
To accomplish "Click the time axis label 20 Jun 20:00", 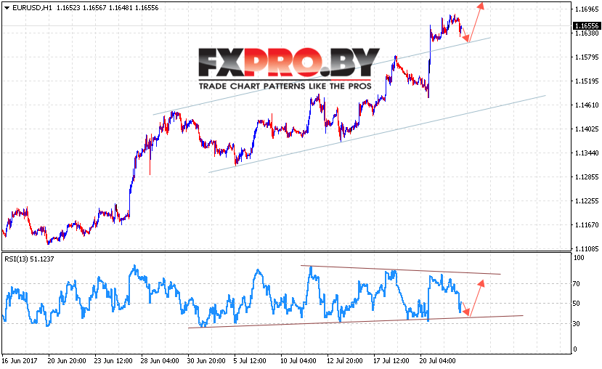I will 67,361.
